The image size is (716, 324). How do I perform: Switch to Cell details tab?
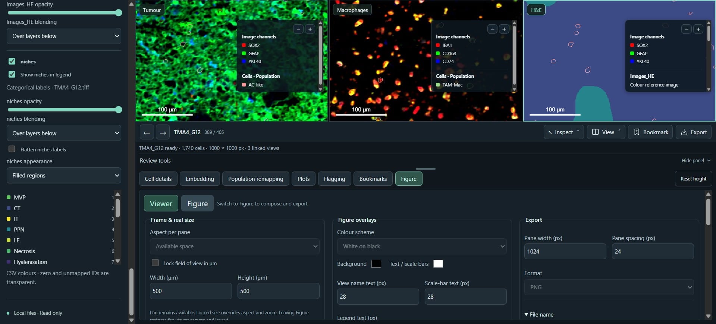click(158, 179)
